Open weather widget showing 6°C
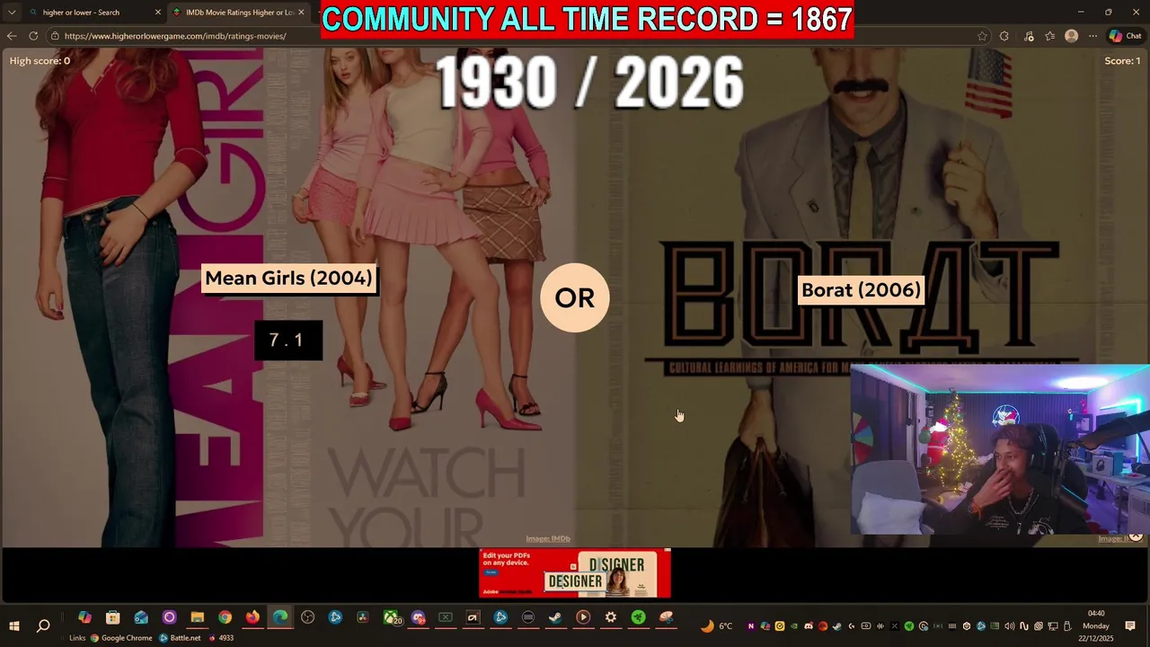Viewport: 1150px width, 647px height. (x=717, y=626)
